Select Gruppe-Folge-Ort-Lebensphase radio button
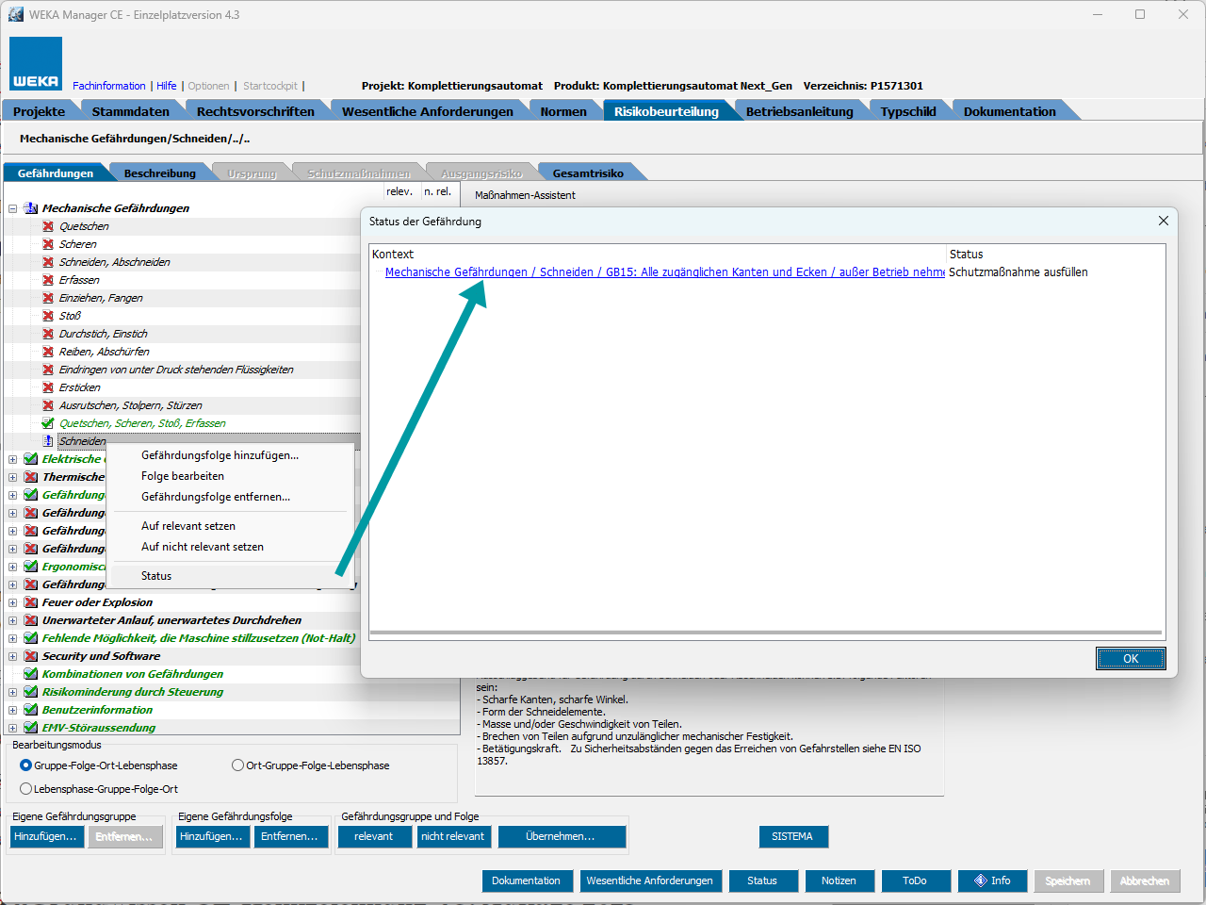The image size is (1206, 905). (26, 765)
